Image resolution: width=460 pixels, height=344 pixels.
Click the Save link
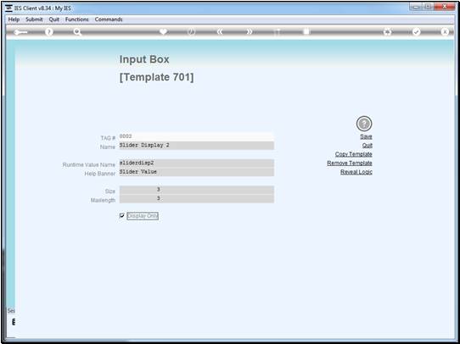coord(366,136)
